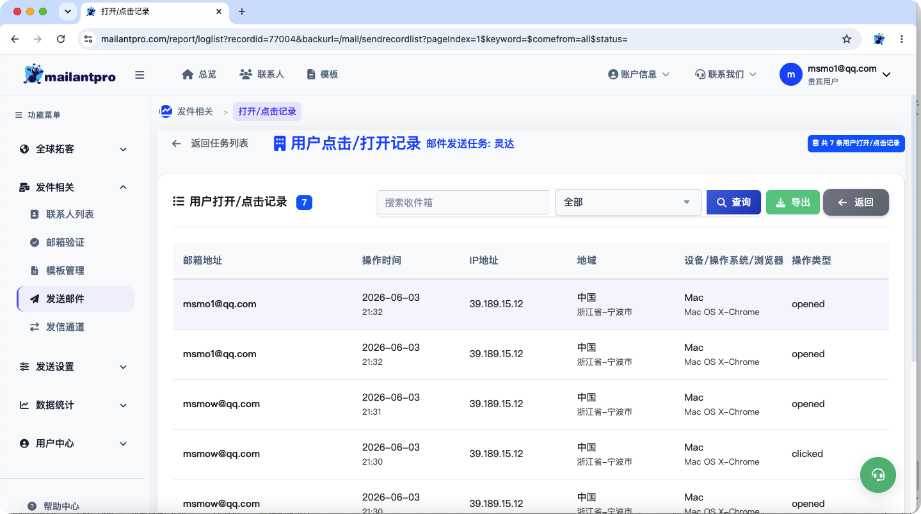Viewport: 921px width, 514px height.
Task: Open 联系人列表 in the sidebar
Action: 70,214
